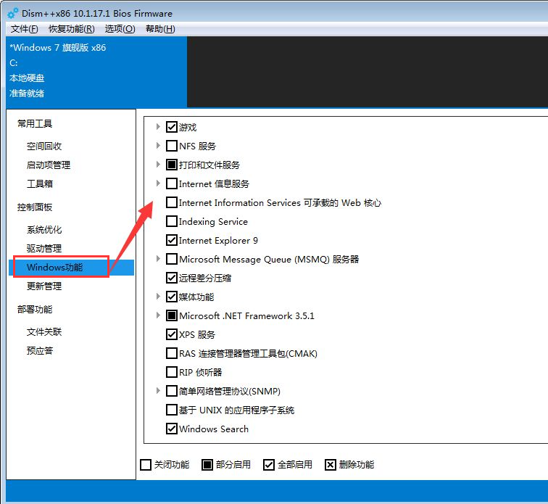Select the XPS 服务 label
548x504 pixels.
pos(197,335)
